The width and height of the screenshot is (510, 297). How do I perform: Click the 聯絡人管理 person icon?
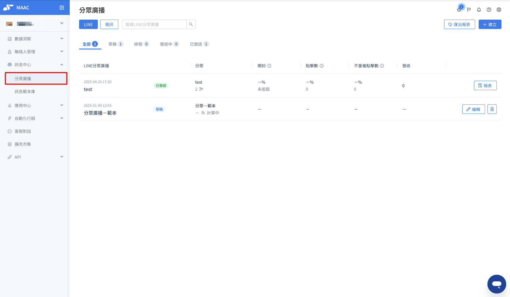point(10,52)
